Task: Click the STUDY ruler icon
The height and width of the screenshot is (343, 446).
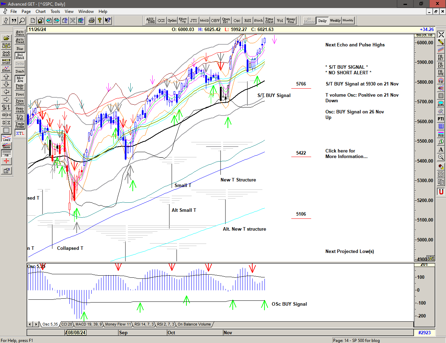Action: [6, 61]
